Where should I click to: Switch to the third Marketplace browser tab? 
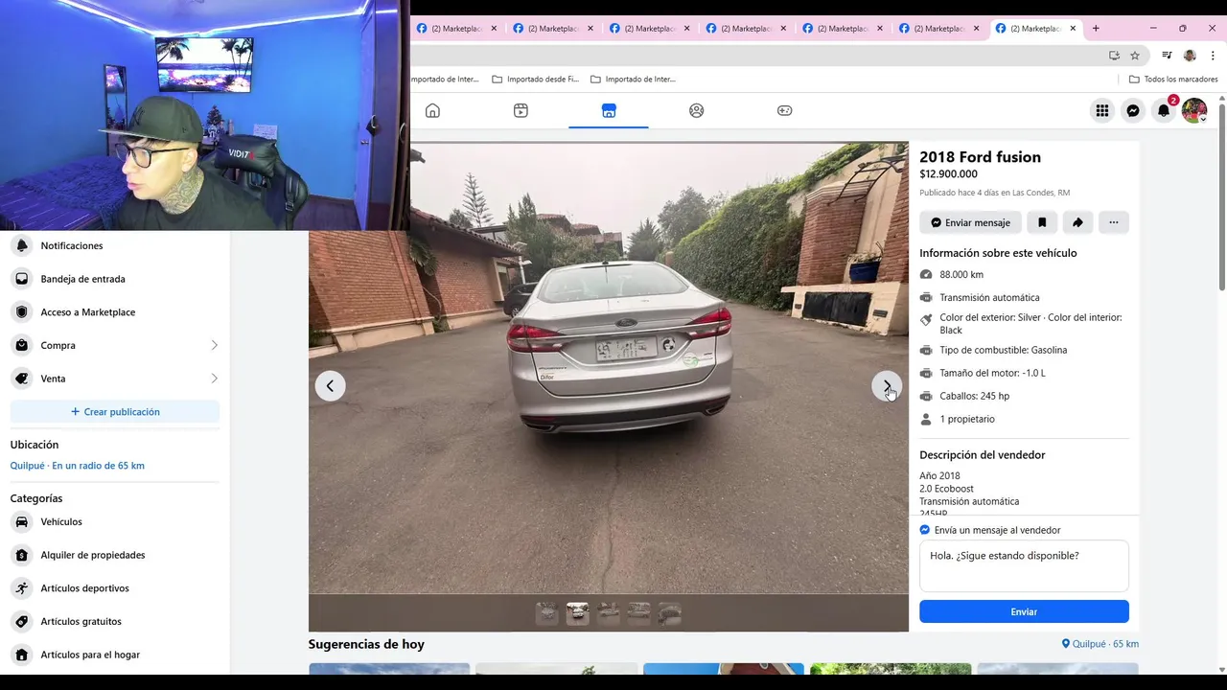(x=649, y=29)
